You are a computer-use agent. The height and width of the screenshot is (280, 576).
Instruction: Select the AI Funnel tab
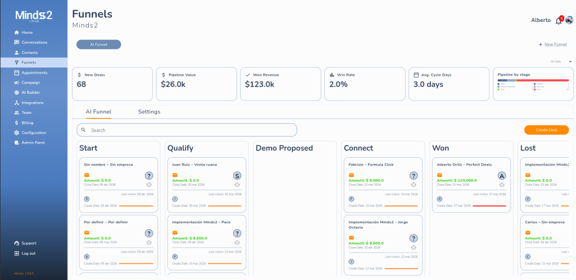(x=98, y=112)
